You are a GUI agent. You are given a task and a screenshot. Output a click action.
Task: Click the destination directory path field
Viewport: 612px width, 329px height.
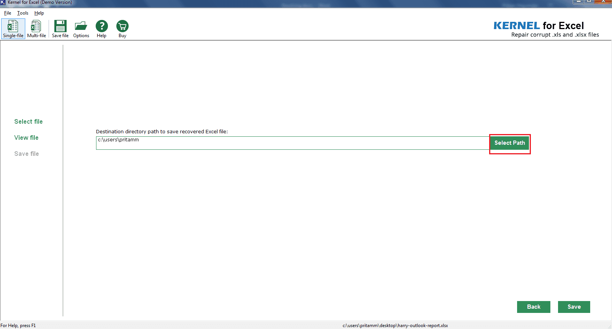coord(293,143)
